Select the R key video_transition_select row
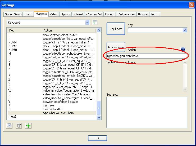Image resolution: width=196 pixels, height=146 pixels. click(52, 98)
